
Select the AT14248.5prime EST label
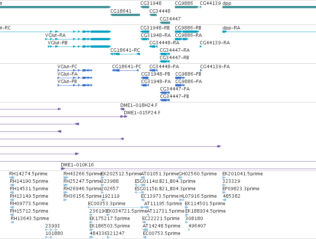(162, 226)
